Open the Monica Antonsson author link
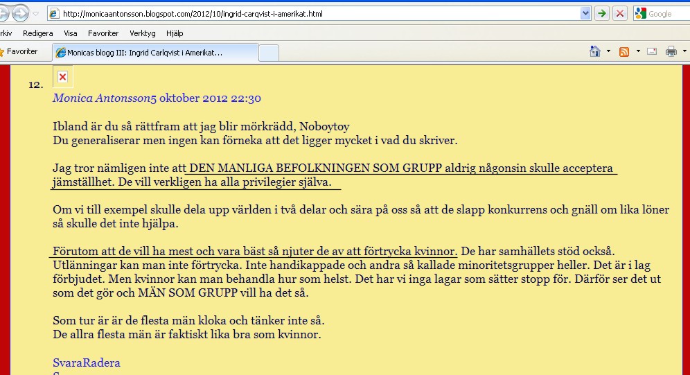Image resolution: width=690 pixels, height=375 pixels. click(102, 98)
